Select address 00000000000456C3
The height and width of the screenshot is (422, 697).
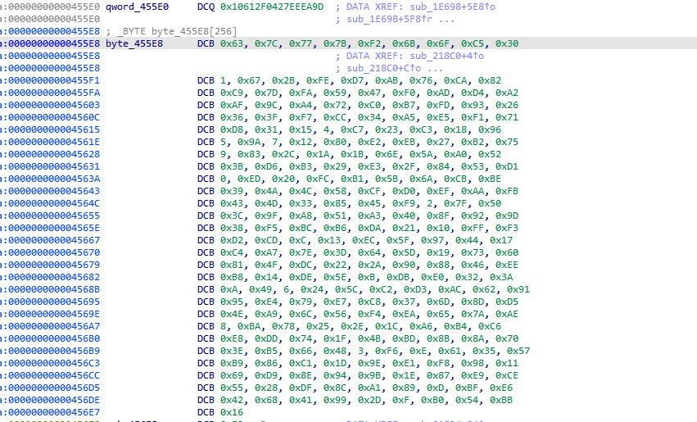pos(54,363)
